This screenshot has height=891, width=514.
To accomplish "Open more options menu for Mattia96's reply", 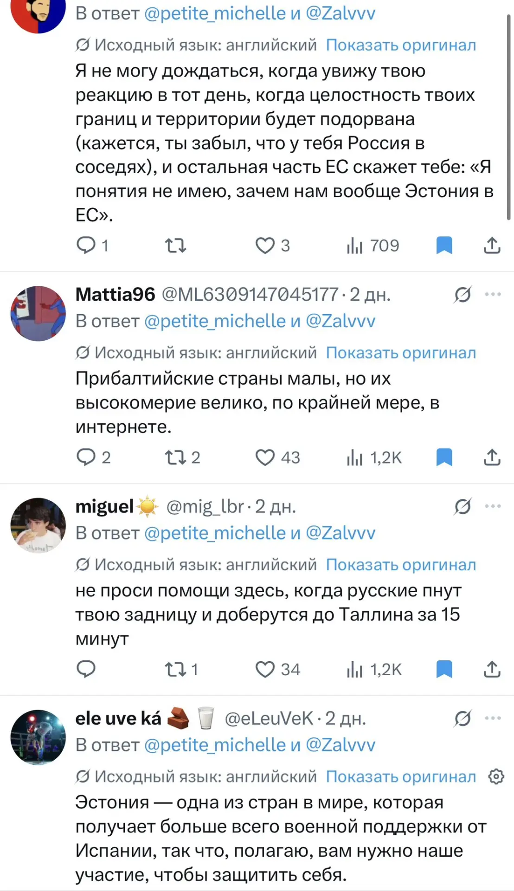I will pyautogui.click(x=493, y=294).
